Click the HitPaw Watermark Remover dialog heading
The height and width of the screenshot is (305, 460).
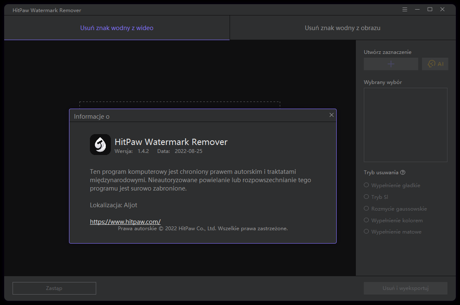[x=171, y=142]
